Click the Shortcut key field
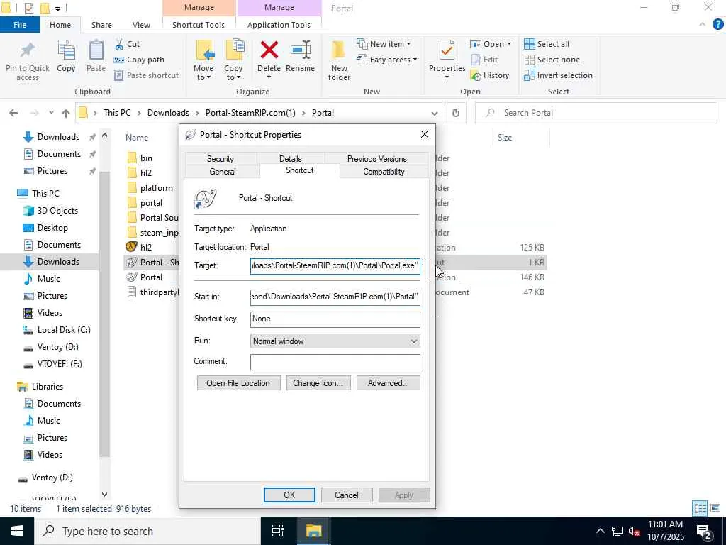This screenshot has width=726, height=545. [335, 319]
